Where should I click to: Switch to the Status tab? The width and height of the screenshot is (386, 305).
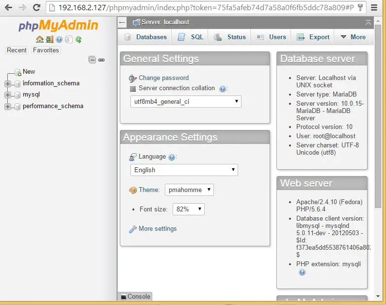pyautogui.click(x=230, y=37)
